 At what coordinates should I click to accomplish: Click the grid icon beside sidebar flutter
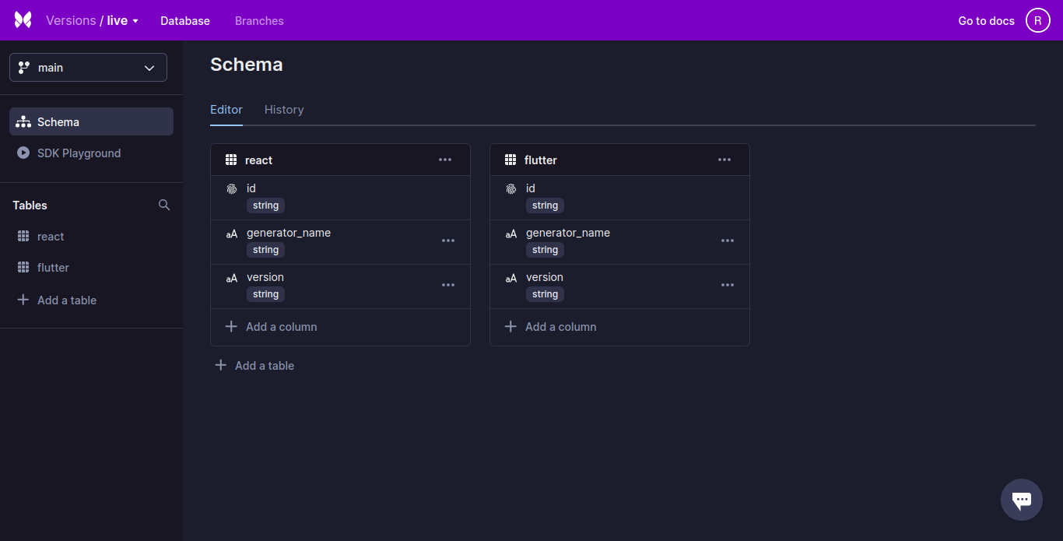point(23,268)
